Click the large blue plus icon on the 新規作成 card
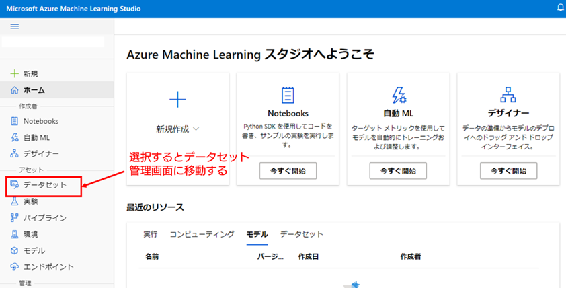This screenshot has width=566, height=288. (177, 100)
